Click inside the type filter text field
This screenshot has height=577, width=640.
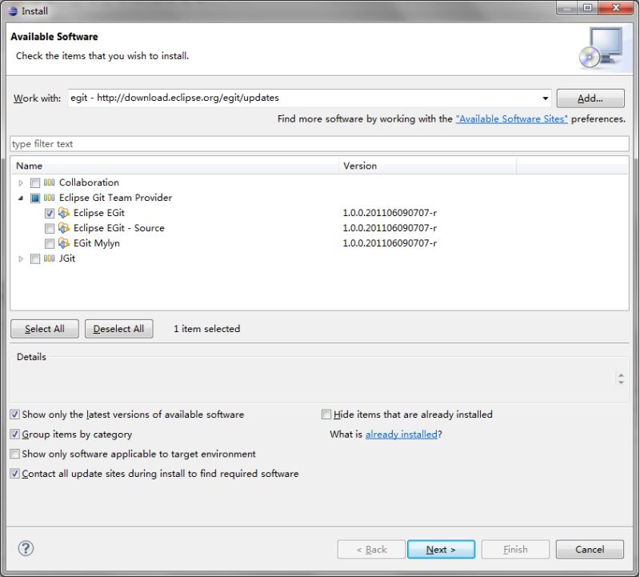click(160, 144)
